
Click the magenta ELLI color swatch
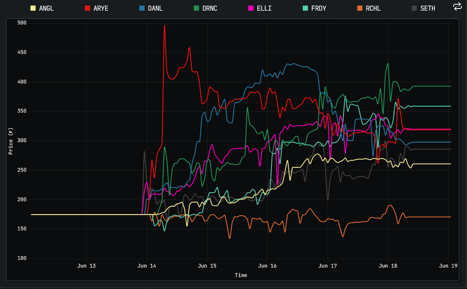pyautogui.click(x=251, y=8)
